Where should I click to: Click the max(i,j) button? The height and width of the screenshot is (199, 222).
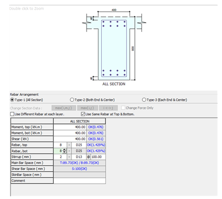(x=87, y=108)
